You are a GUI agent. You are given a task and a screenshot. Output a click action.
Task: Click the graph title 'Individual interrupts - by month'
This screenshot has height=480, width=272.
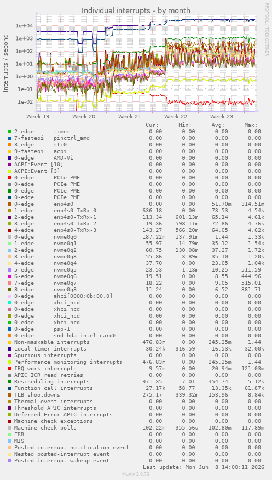pyautogui.click(x=136, y=11)
